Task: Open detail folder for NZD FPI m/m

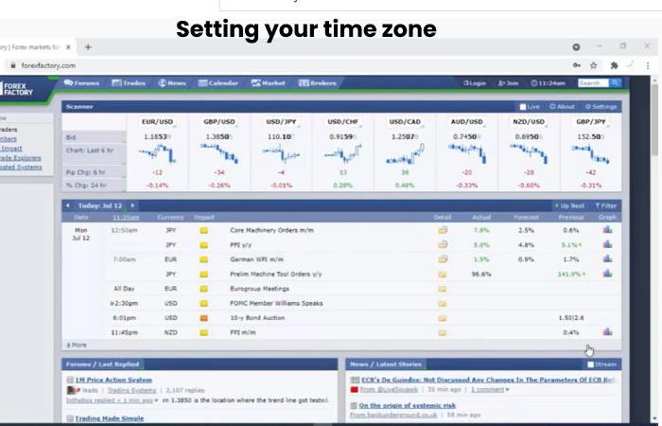Action: pyautogui.click(x=443, y=332)
